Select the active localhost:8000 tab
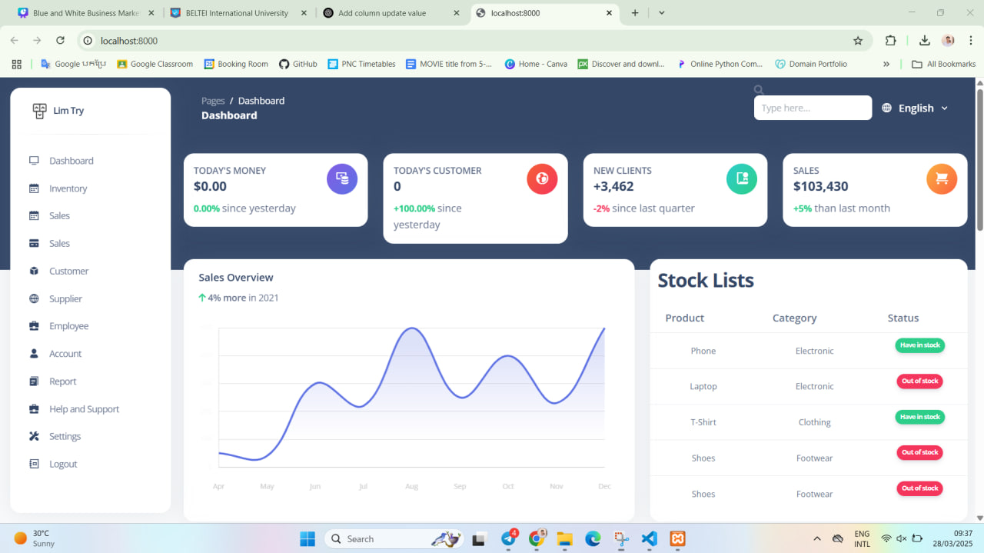The width and height of the screenshot is (984, 553). 544,13
